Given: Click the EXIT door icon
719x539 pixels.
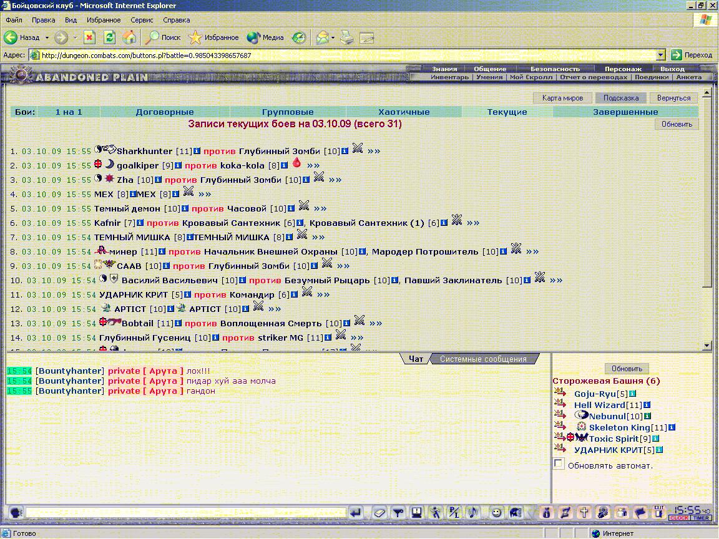Looking at the screenshot, I should pos(659,512).
